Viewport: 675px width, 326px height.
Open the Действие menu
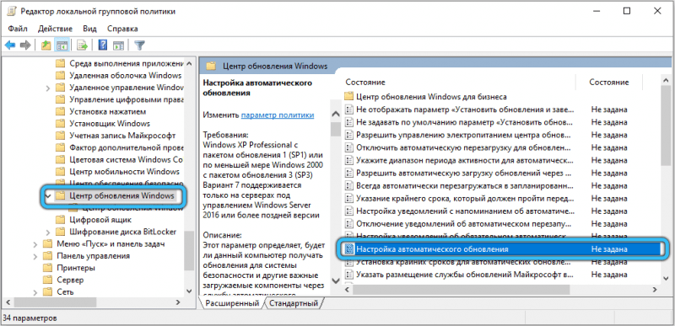[x=55, y=29]
